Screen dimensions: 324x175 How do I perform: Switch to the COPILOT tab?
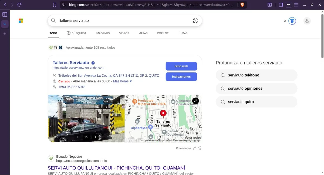[x=163, y=33]
